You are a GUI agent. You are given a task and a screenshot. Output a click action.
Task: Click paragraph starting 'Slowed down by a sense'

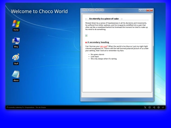117,26
